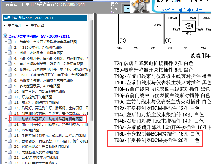Open 1、蓄电池、点火开关及载荷继电器电路图
This screenshot has height=164, width=211.
pyautogui.click(x=45, y=42)
